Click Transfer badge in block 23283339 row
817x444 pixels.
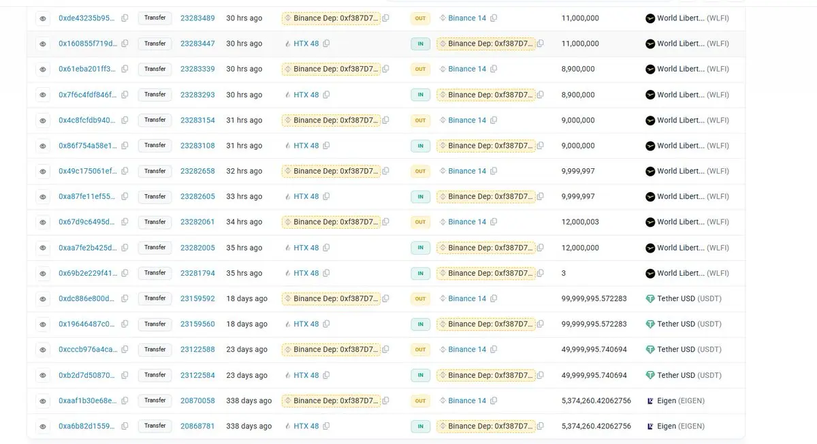(155, 69)
